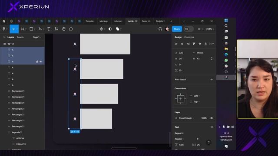Open Present play options dropdown arrow
Screen dimensions: 278x156
click(202, 29)
